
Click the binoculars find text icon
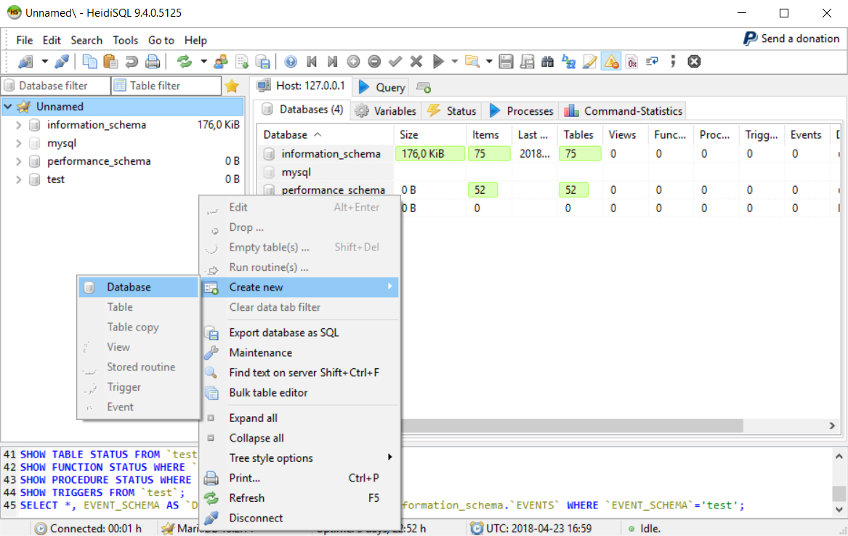(x=547, y=62)
